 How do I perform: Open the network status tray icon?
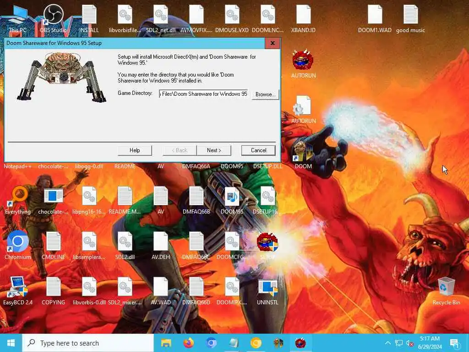click(x=399, y=343)
